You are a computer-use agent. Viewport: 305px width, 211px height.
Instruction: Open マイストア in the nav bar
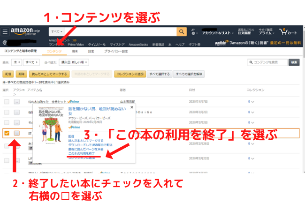[117, 45]
